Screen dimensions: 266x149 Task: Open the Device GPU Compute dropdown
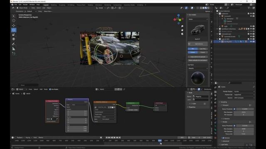(x=244, y=98)
